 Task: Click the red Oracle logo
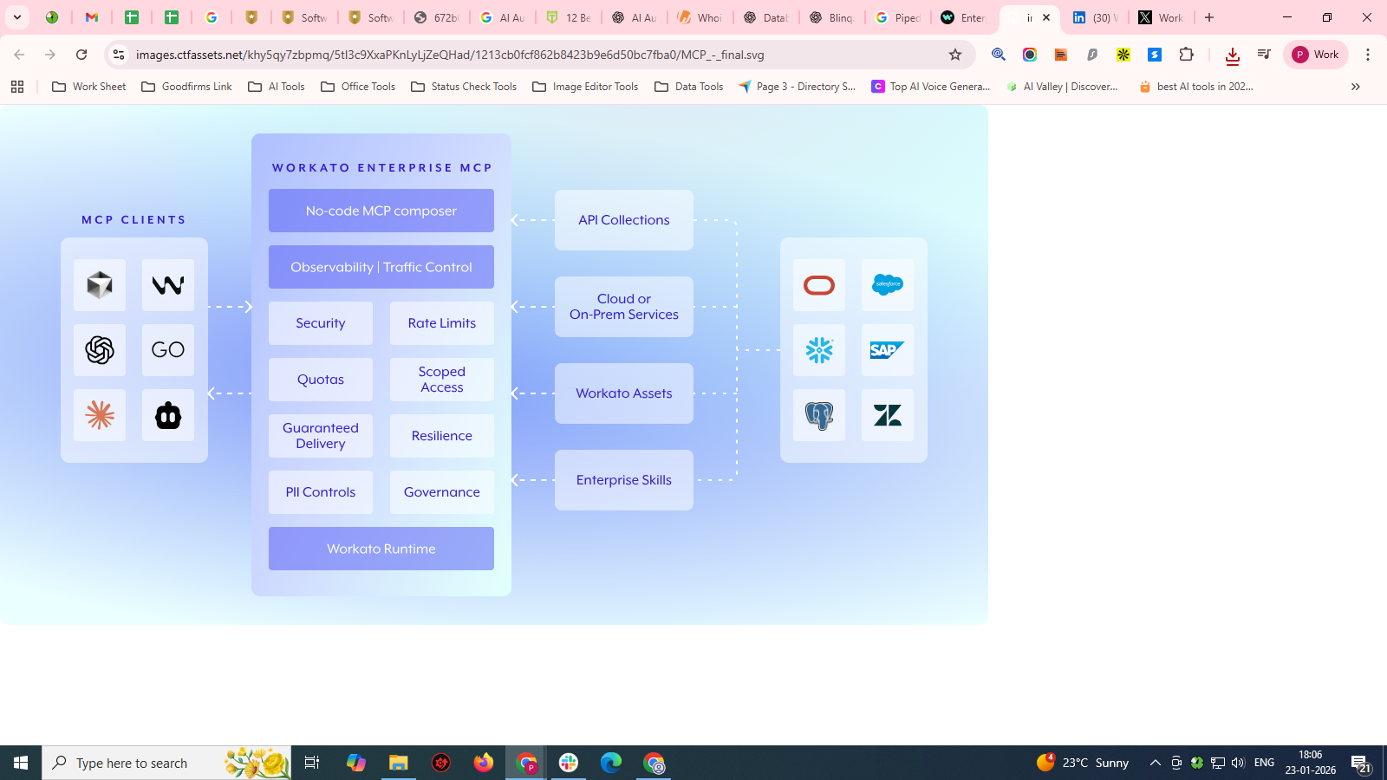point(819,284)
